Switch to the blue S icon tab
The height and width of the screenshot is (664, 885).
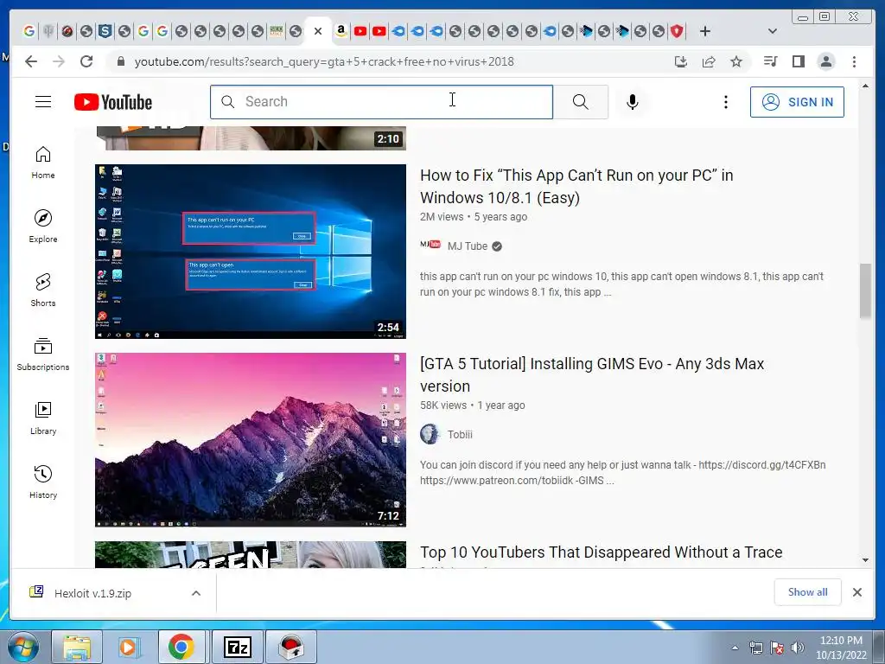click(x=105, y=31)
